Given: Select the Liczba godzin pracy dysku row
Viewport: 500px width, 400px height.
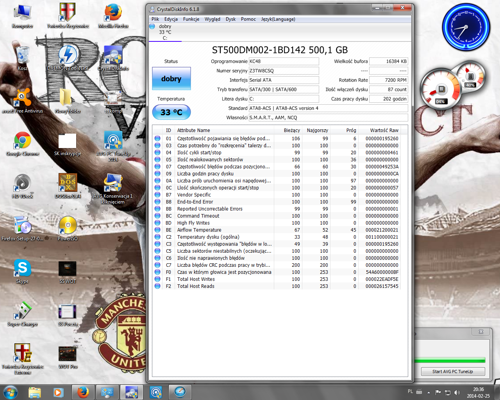Looking at the screenshot, I should pos(277,173).
